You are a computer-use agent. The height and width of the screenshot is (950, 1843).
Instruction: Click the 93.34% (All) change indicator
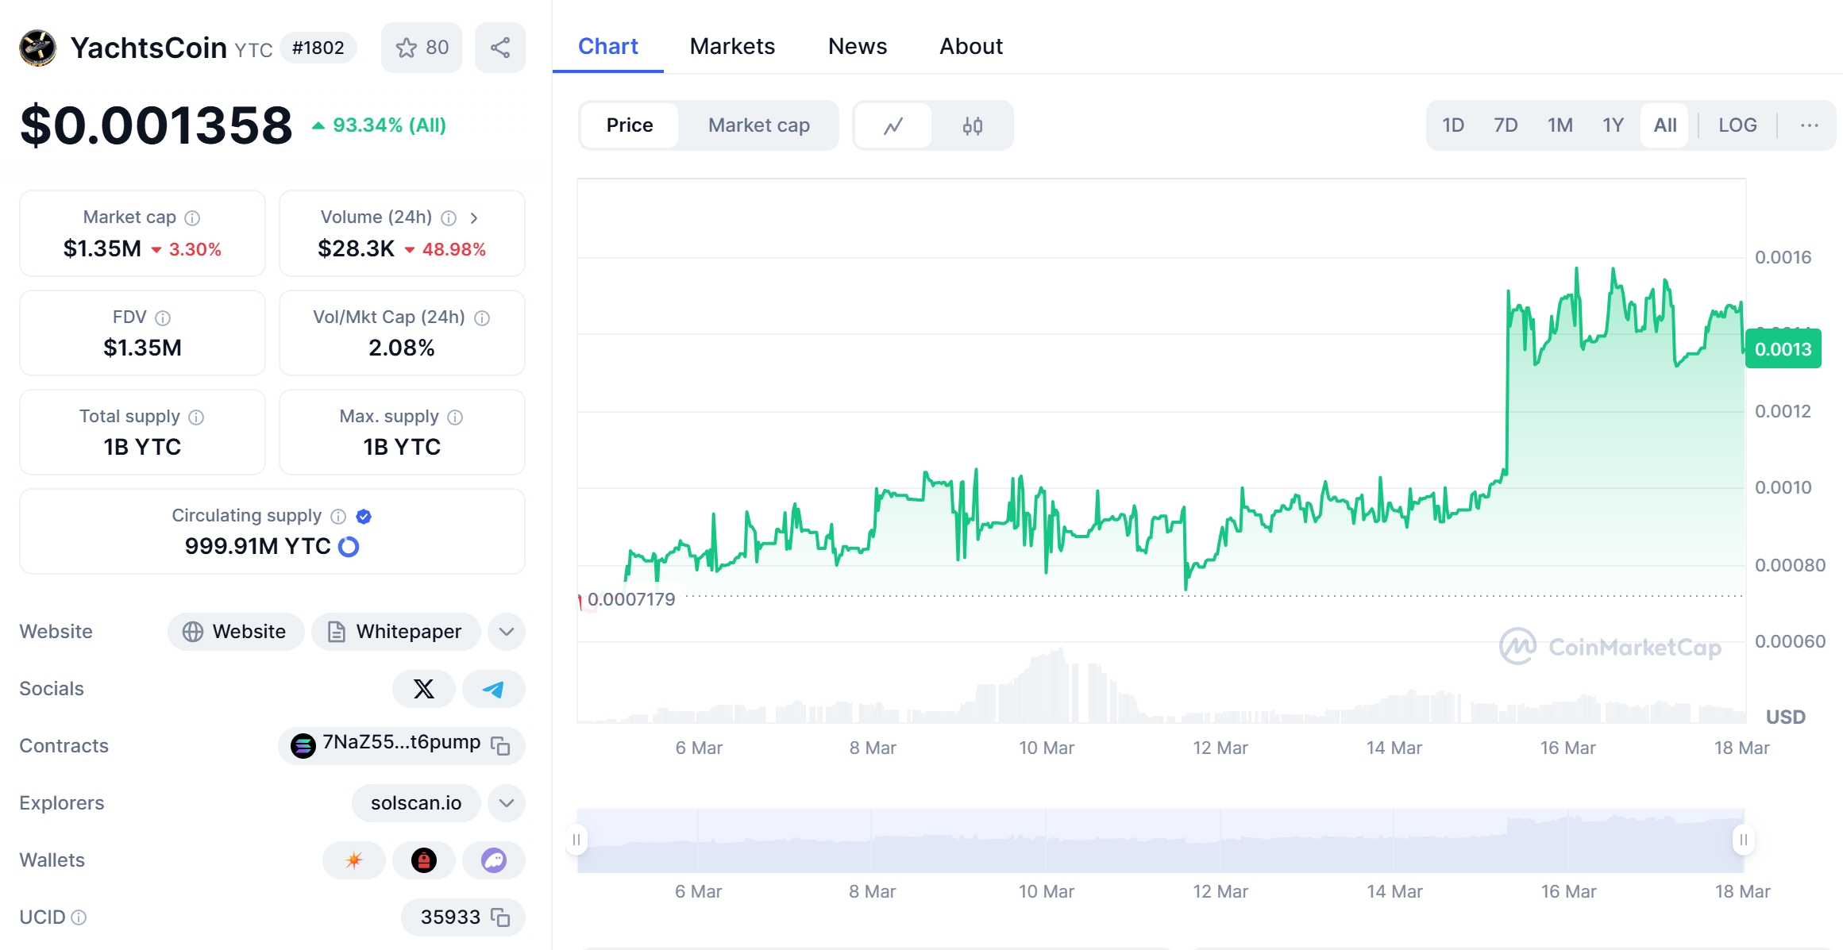(x=379, y=125)
